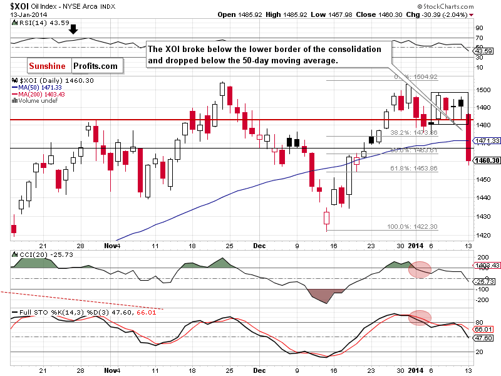Click the Sunshine logo text
This screenshot has width=501, height=376.
(x=48, y=66)
